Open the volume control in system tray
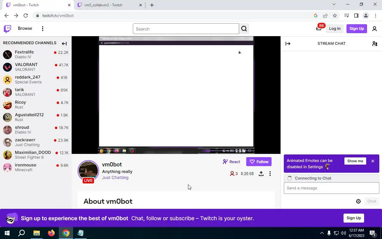This screenshot has height=239, width=382. [x=344, y=233]
